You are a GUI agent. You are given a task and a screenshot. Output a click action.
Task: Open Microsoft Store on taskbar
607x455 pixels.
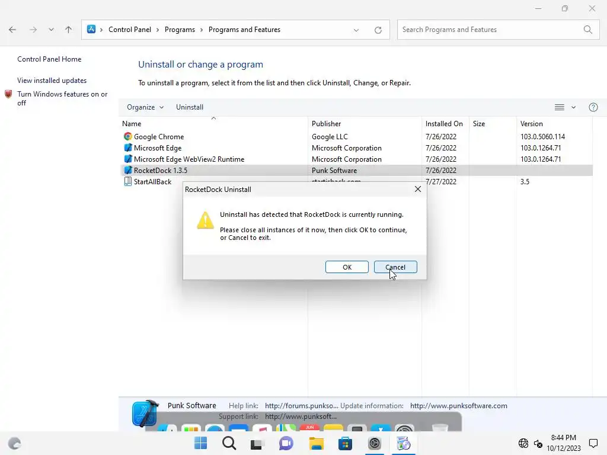pyautogui.click(x=345, y=443)
